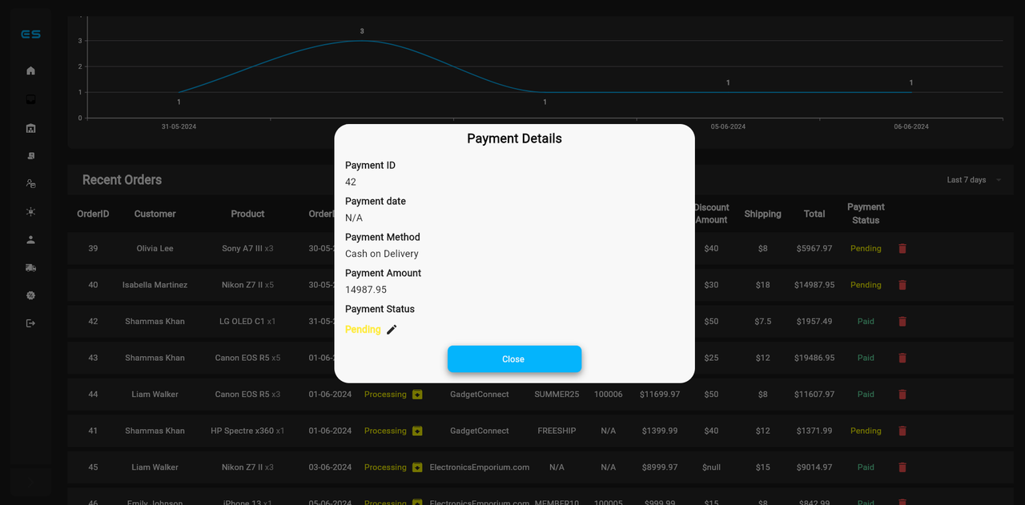The height and width of the screenshot is (505, 1025).
Task: Open the Dashboard via the home icon
Action: coord(30,70)
